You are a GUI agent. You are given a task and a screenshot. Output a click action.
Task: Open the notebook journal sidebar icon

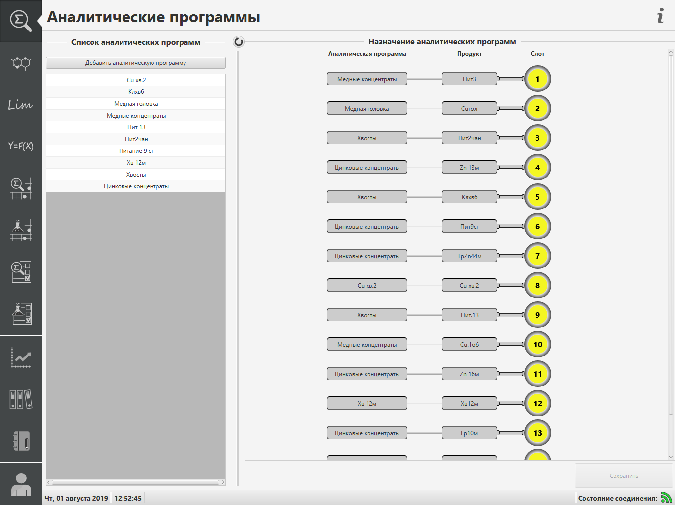21,441
